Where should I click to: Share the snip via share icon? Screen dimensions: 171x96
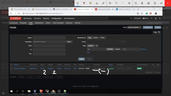(x=161, y=3)
